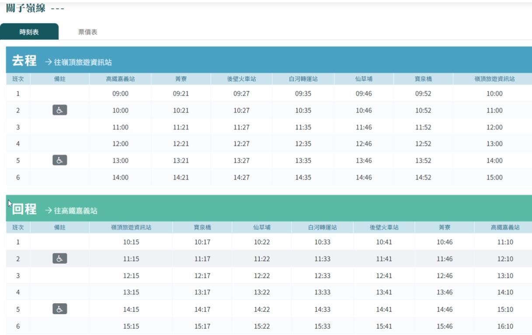Click the 去程 section heading
The width and height of the screenshot is (532, 335).
(24, 61)
